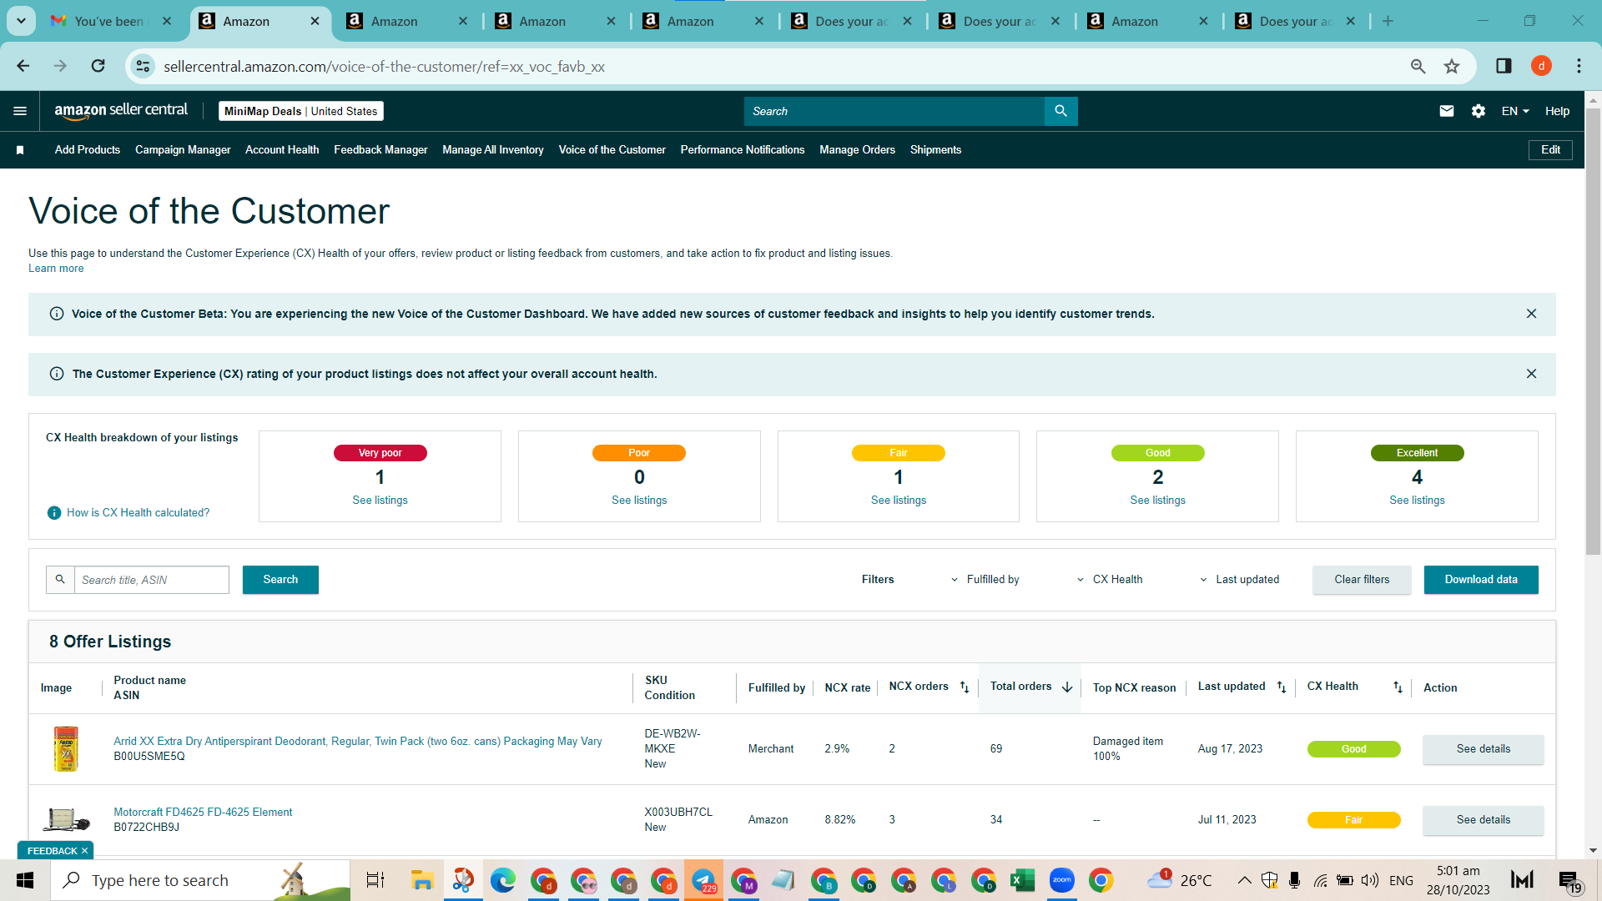This screenshot has width=1602, height=901.
Task: Open the EN language dropdown
Action: tap(1515, 111)
